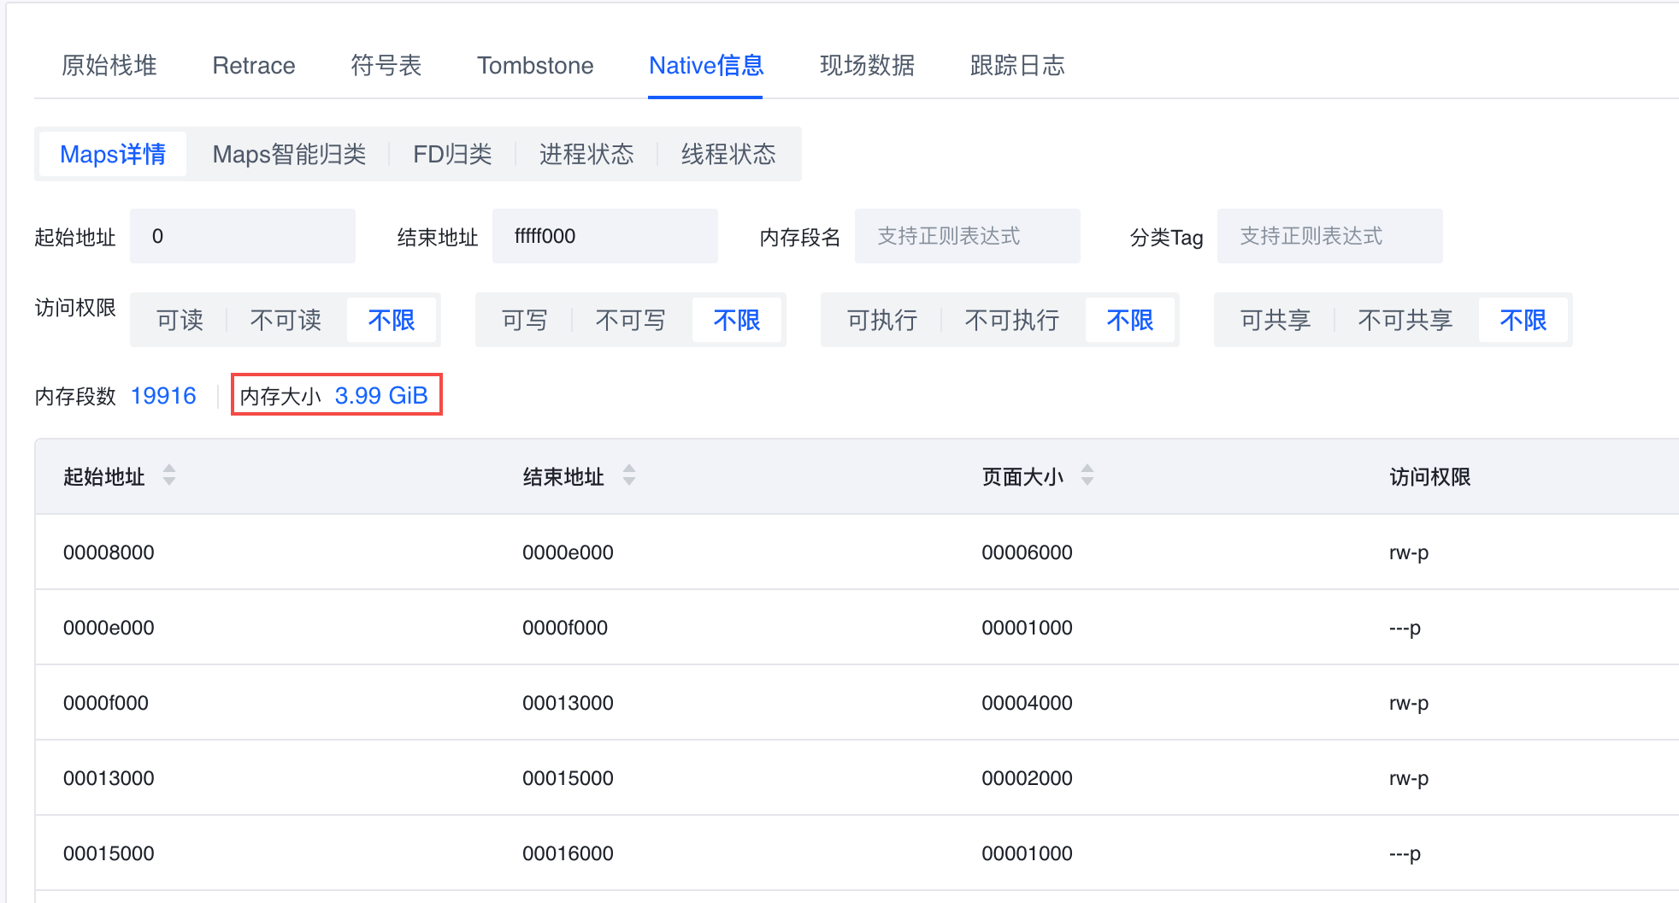Open the 原始栈堆 tab
The width and height of the screenshot is (1679, 903).
pyautogui.click(x=109, y=65)
